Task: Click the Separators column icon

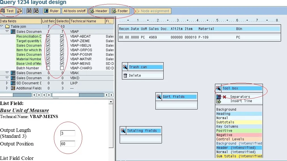Action: point(219,97)
